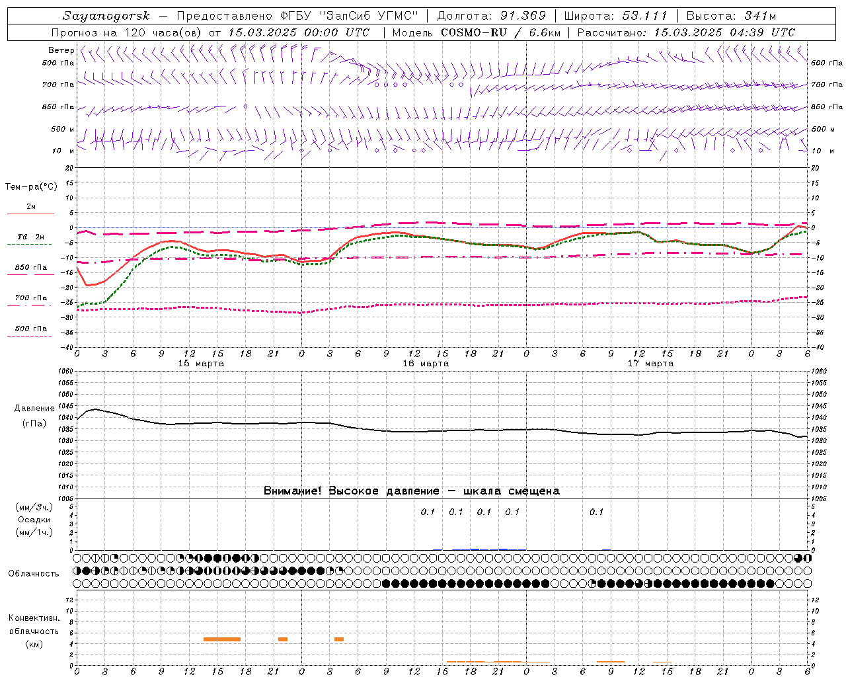Click the Облачность cloudiness label
The height and width of the screenshot is (677, 846).
click(x=33, y=574)
